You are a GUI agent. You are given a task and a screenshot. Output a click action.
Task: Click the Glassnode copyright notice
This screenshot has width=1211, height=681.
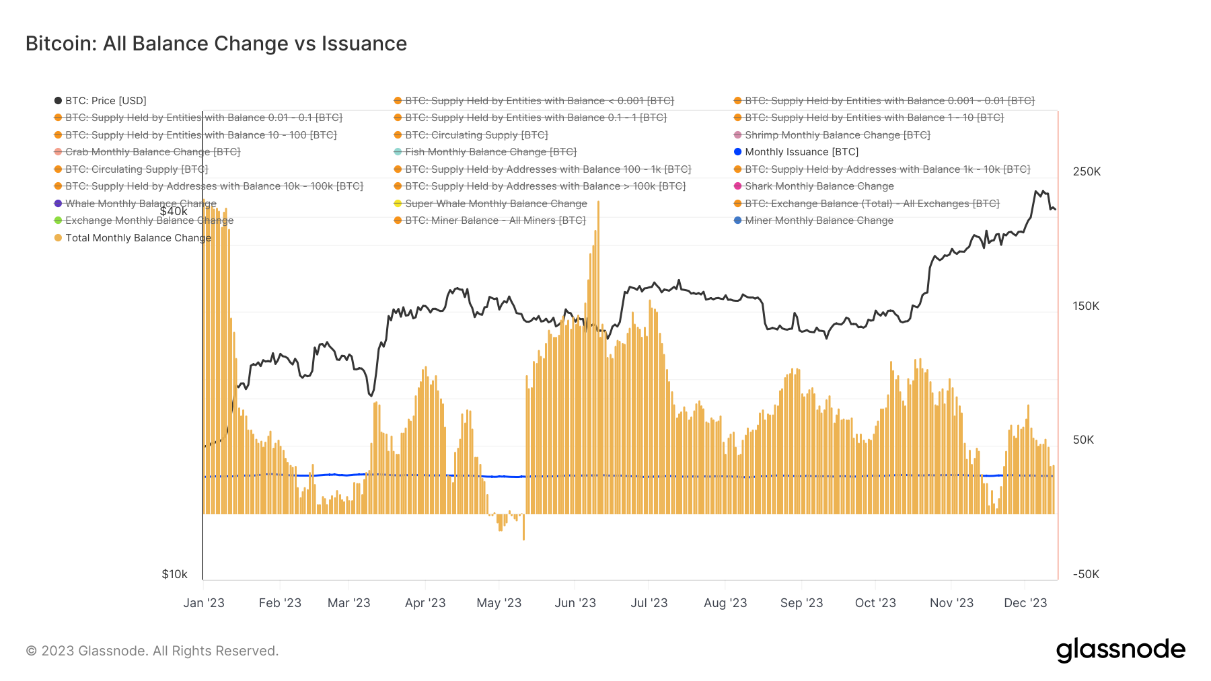[152, 651]
